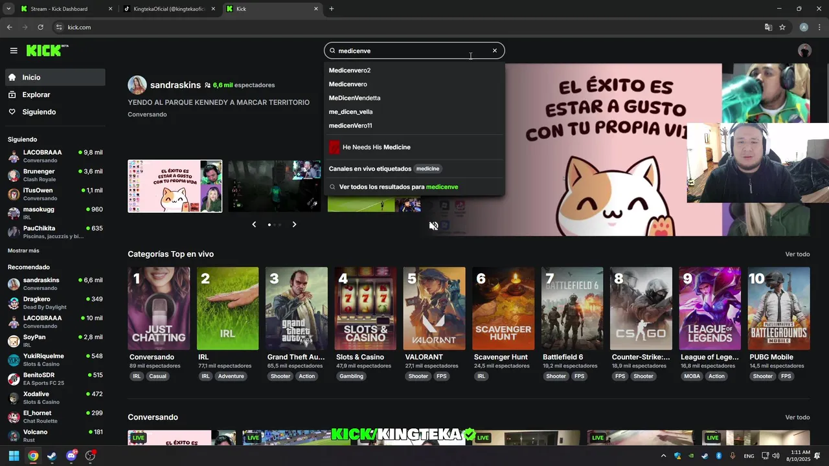
Task: Show next featured stream
Action: click(294, 225)
